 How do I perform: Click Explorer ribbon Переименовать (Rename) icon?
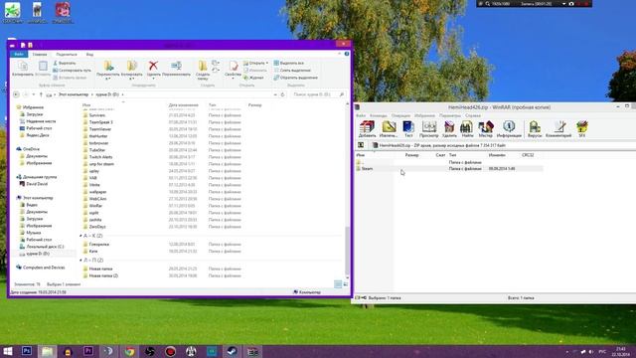pyautogui.click(x=176, y=69)
